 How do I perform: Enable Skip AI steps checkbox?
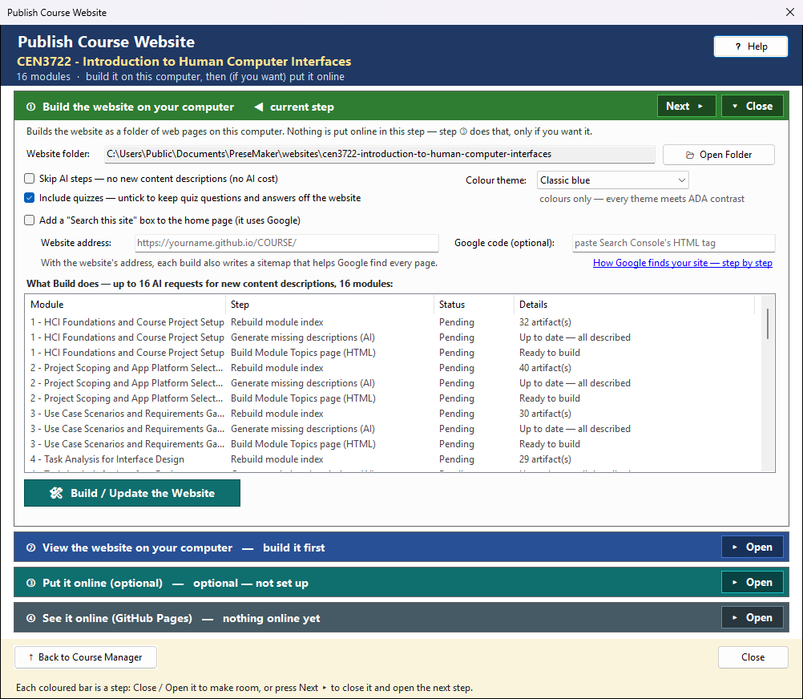pyautogui.click(x=30, y=179)
